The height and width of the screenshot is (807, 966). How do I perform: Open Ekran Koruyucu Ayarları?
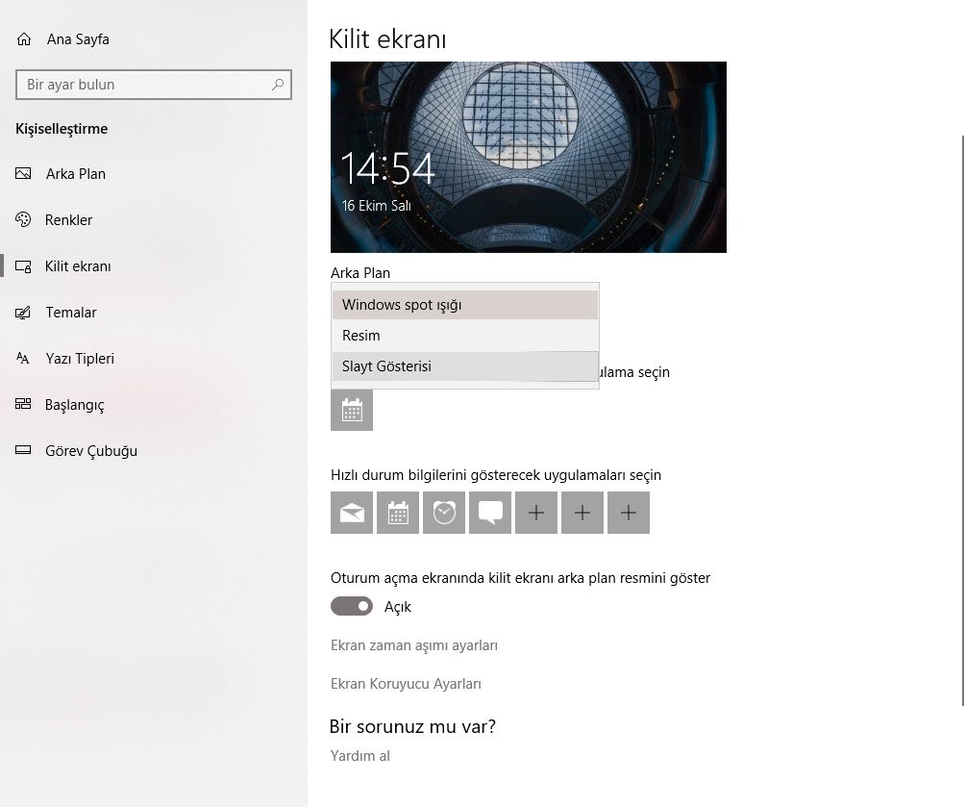tap(408, 683)
